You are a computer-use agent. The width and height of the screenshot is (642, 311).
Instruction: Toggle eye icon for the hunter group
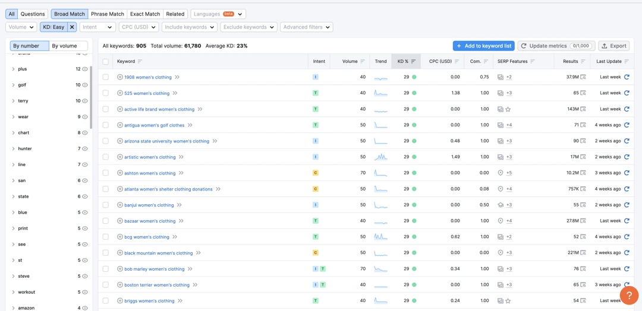(x=85, y=149)
